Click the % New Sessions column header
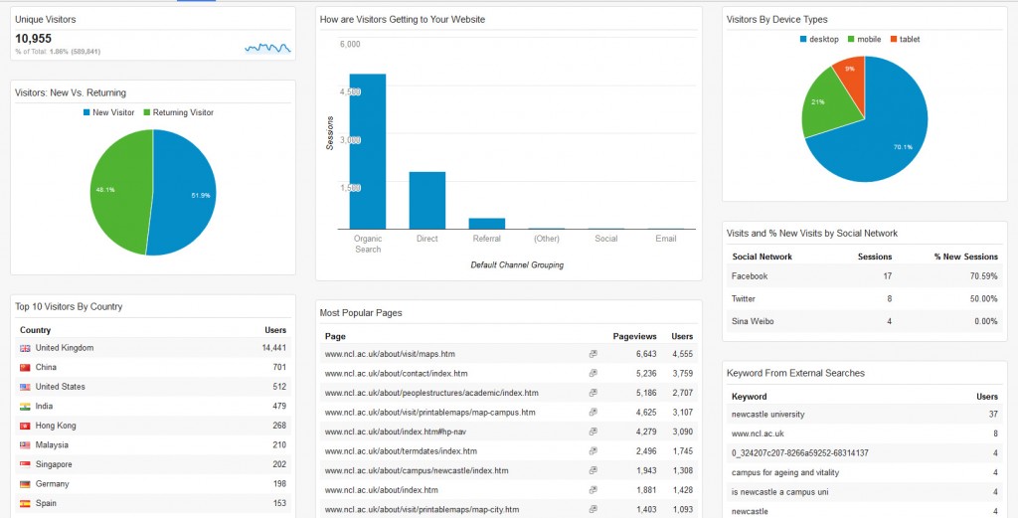Viewport: 1018px width, 518px height. tap(965, 257)
